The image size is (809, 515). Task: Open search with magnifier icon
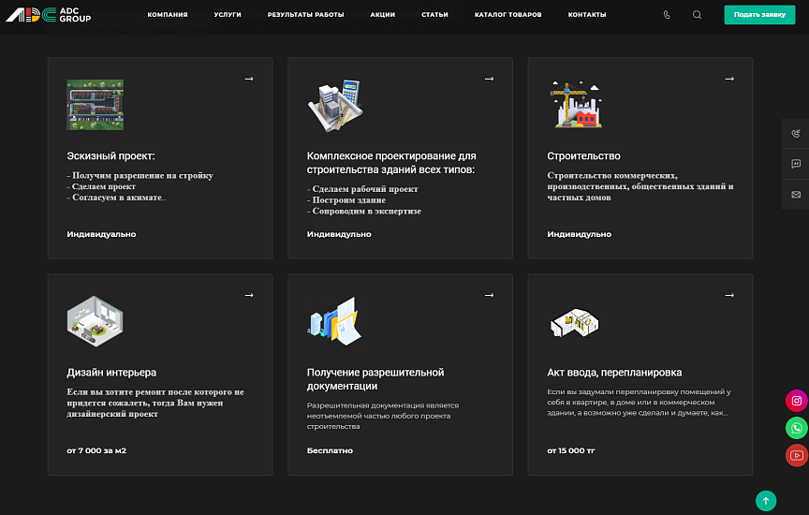(697, 15)
